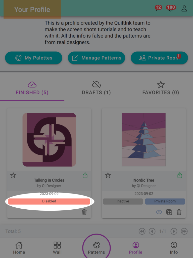The height and width of the screenshot is (258, 193).
Task: Toggle visibility eye on Nordic Tree
Action: 159,212
